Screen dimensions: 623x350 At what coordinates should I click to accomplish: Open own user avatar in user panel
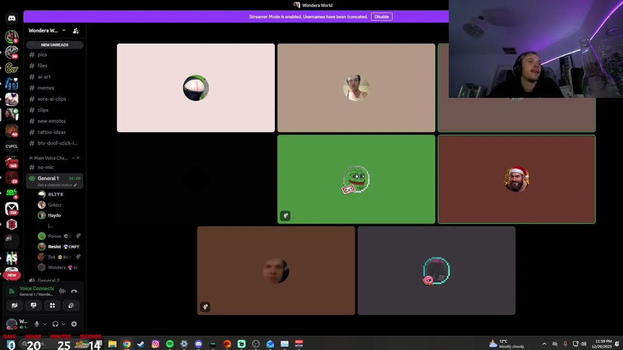pyautogui.click(x=11, y=324)
